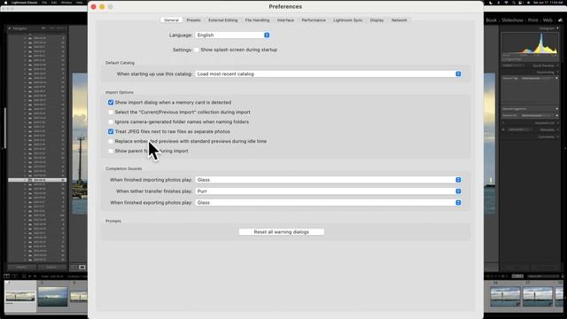Click the Wi-Fi icon in the menu bar
Image resolution: width=567 pixels, height=319 pixels.
click(506, 3)
